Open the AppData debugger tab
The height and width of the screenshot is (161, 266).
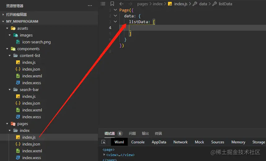[159, 142]
